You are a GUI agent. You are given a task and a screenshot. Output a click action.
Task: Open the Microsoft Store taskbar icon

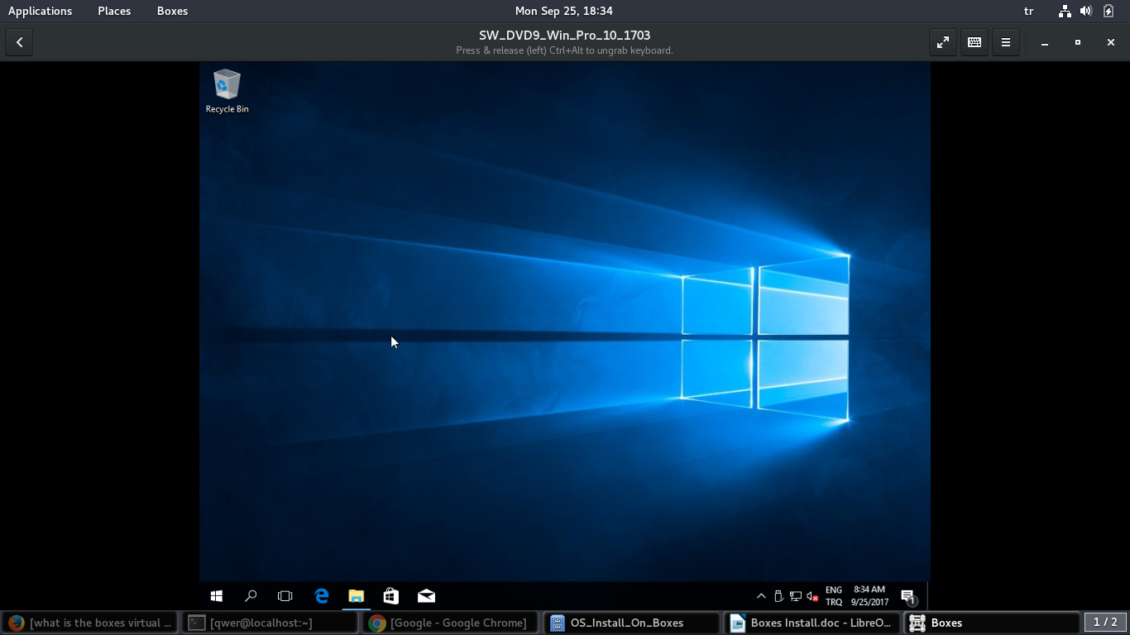pos(391,596)
